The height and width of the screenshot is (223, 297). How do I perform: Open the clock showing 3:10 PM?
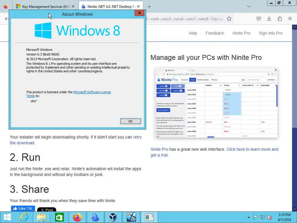click(x=284, y=217)
